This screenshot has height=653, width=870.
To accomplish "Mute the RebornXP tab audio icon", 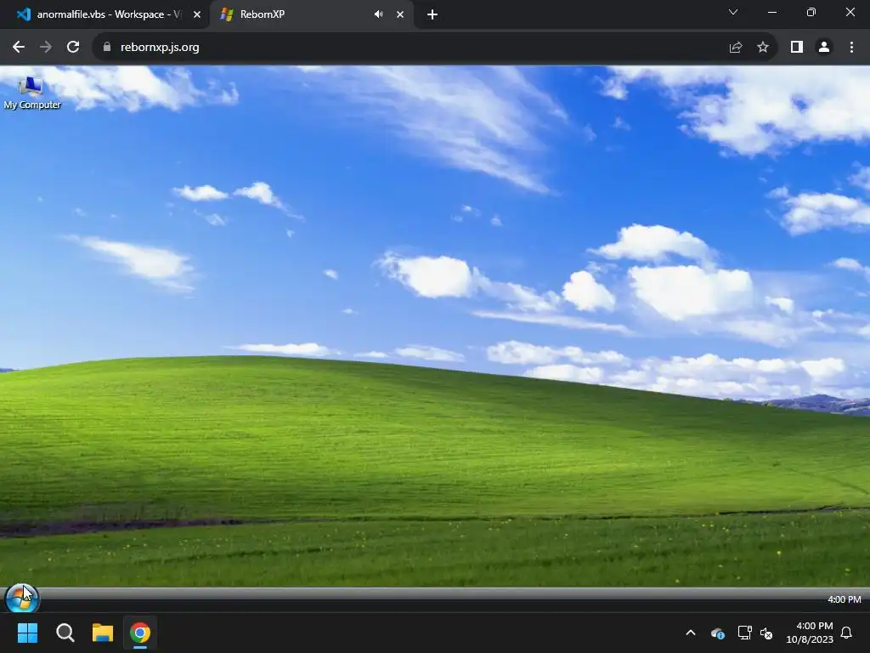I will click(378, 14).
